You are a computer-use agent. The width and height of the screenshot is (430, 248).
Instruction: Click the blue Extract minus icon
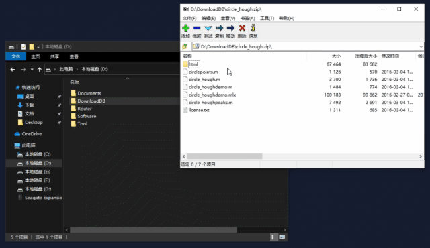197,28
